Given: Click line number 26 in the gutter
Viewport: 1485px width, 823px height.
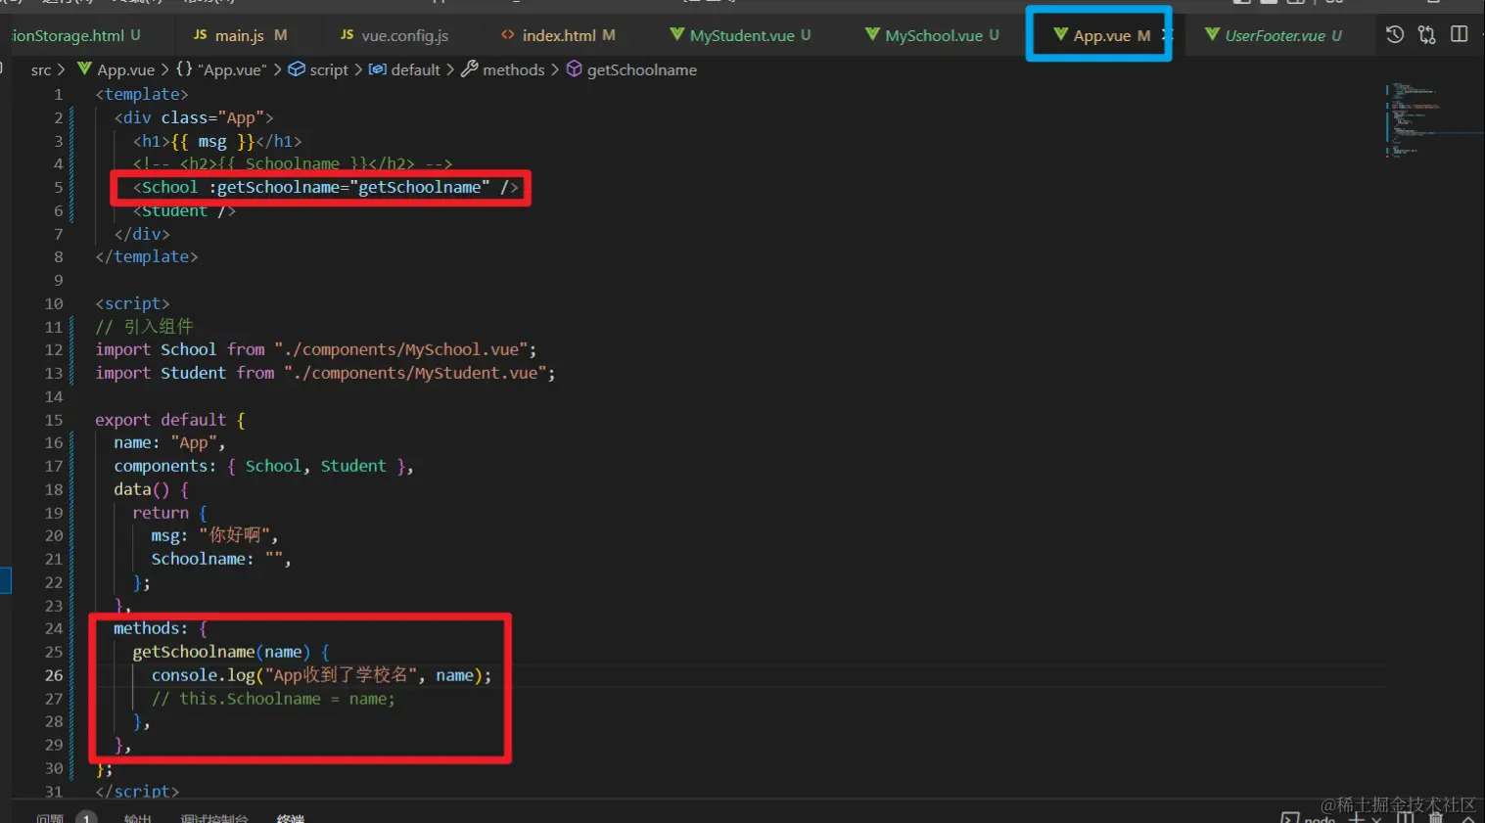Looking at the screenshot, I should 54,675.
